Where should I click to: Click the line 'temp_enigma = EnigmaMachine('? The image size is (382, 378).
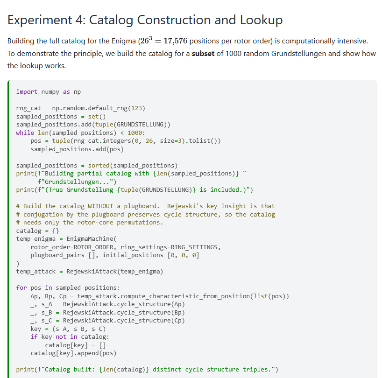click(x=66, y=238)
